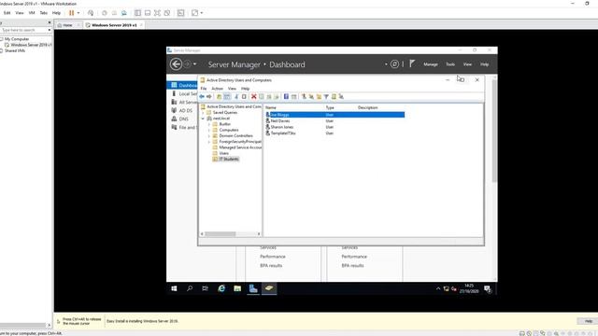Click Server Manager back navigation arrow

pos(176,64)
